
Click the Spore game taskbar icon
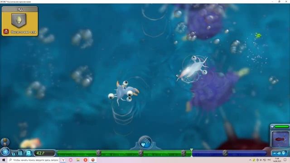tap(93, 160)
